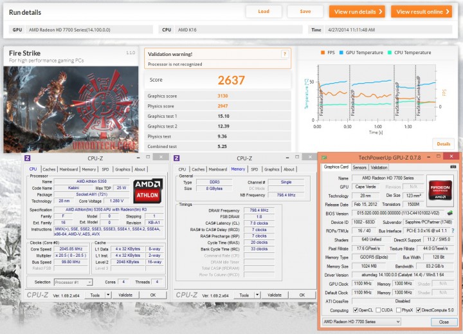Click the Save button in Run details
This screenshot has width=463, height=334.
[x=305, y=12]
